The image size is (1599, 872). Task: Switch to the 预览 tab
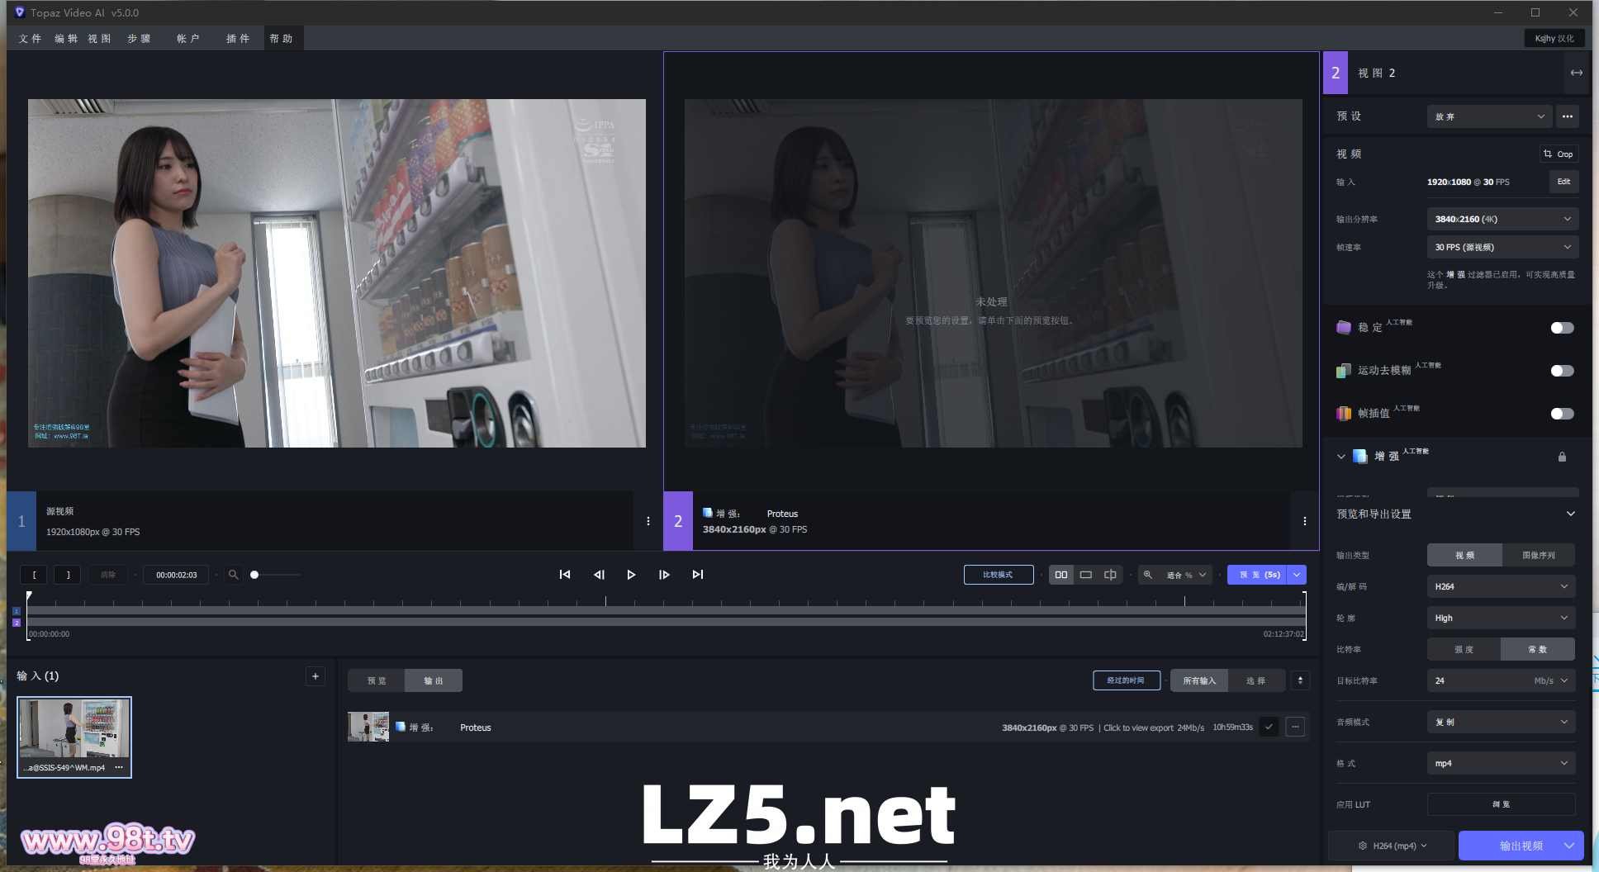coord(377,680)
